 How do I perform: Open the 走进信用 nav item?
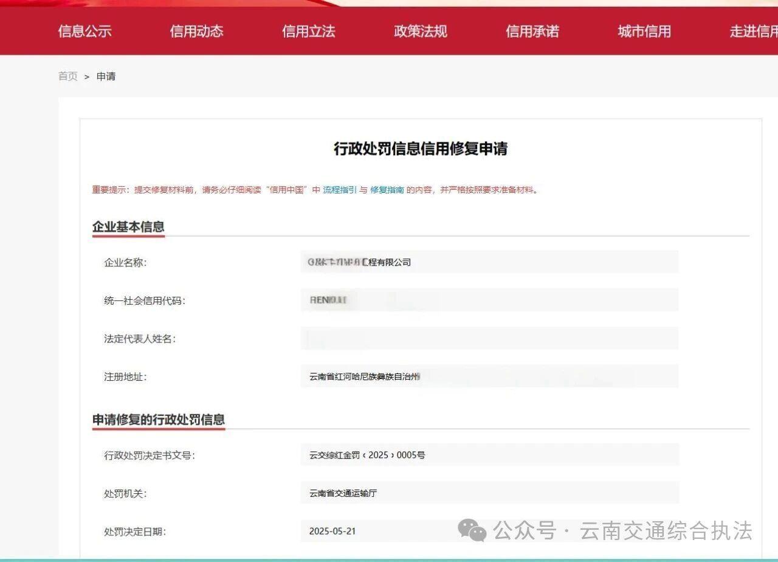coord(753,32)
